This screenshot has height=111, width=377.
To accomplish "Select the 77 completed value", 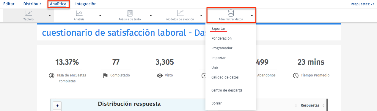I will (x=116, y=62).
